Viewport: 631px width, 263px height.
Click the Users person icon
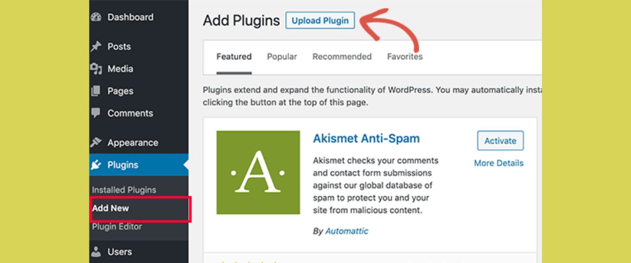96,251
